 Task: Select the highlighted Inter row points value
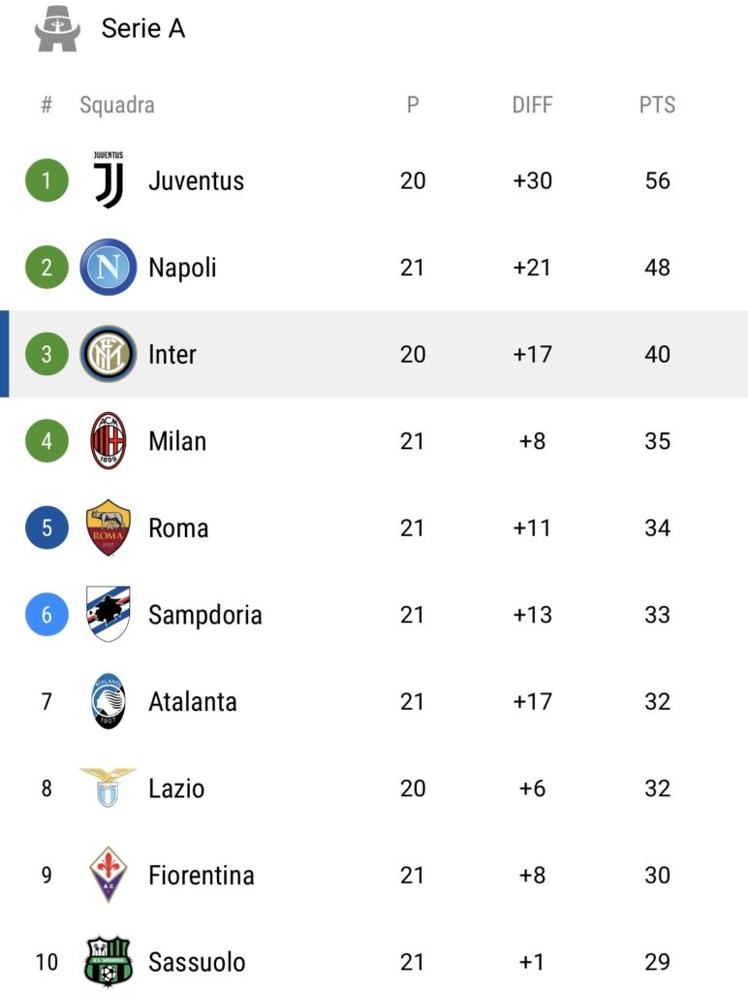(x=657, y=354)
